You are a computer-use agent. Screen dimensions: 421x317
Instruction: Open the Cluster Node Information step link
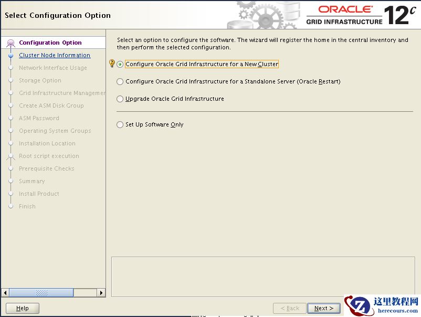pos(55,55)
